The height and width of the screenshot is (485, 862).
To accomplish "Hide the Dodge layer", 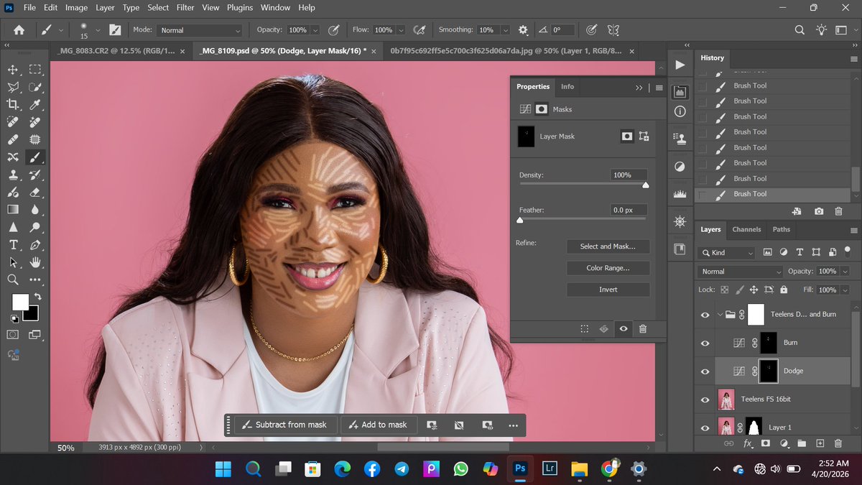I will [x=705, y=371].
